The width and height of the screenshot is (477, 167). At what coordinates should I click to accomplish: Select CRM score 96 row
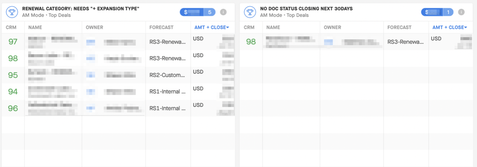tap(13, 108)
